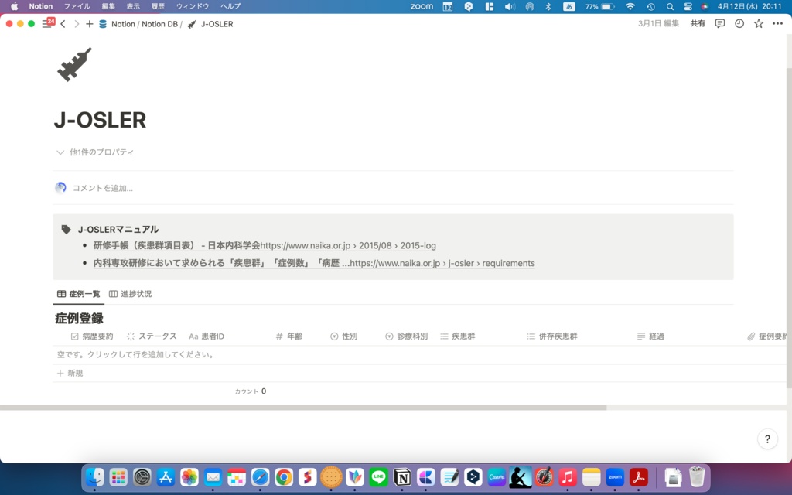Launch Google Chrome from the dock
Screen dimensions: 792x495
(284, 476)
